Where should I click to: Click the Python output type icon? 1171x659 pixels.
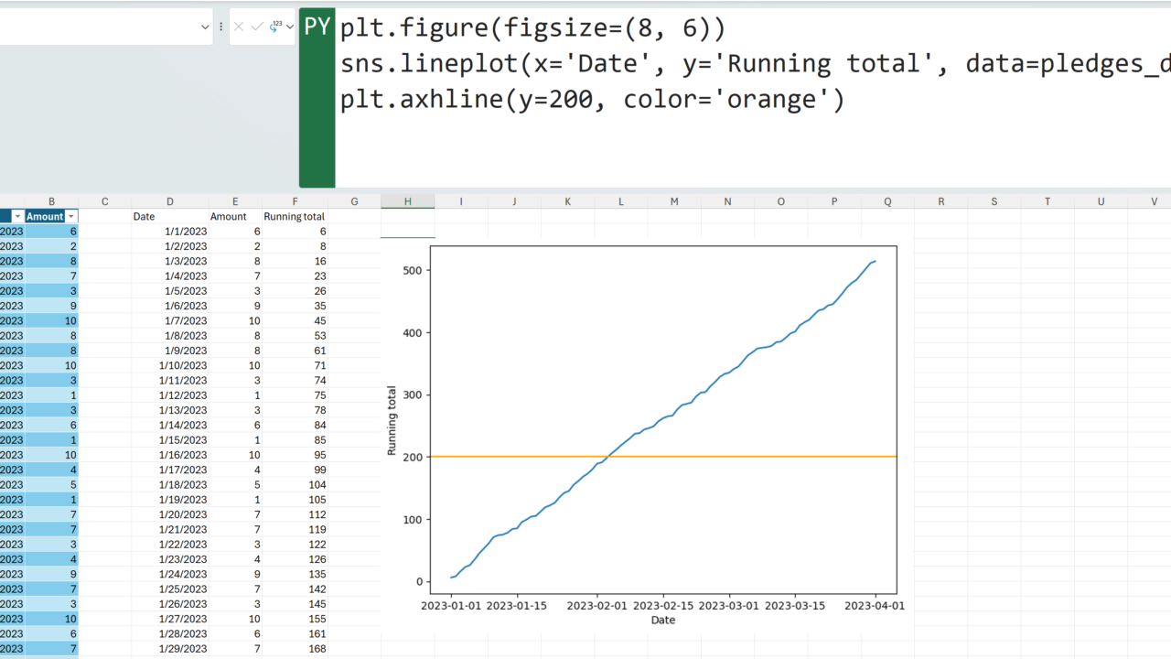pyautogui.click(x=275, y=27)
